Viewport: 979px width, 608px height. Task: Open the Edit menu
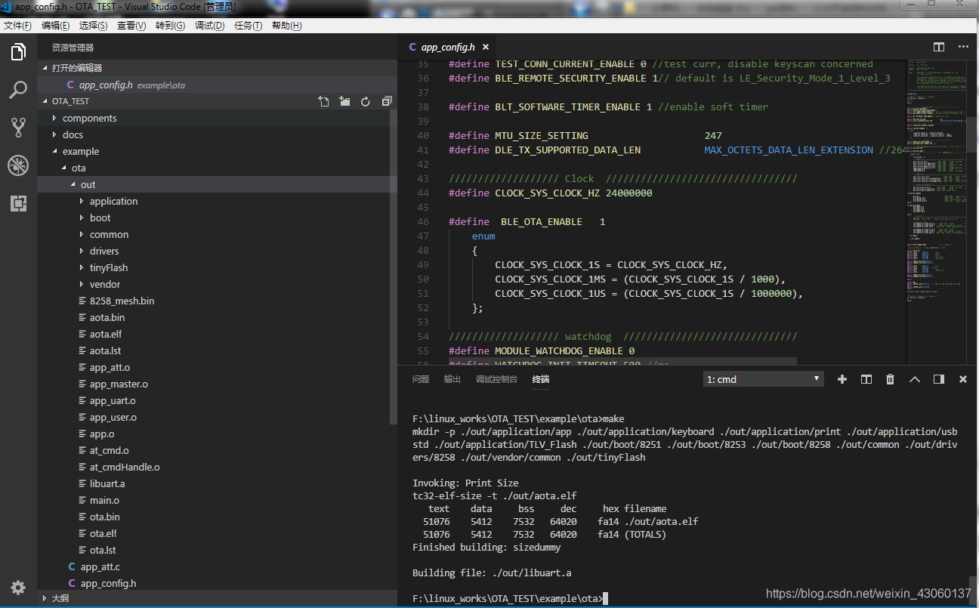coord(56,26)
